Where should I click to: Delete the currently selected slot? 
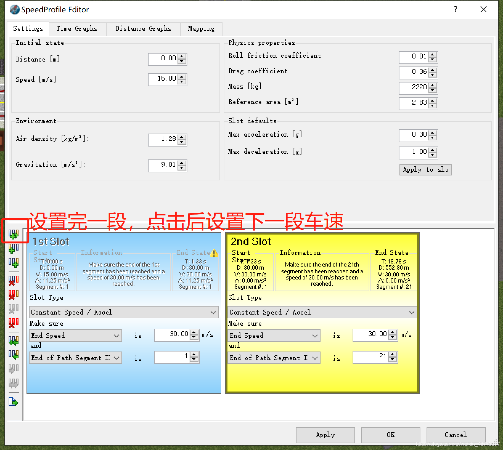tap(14, 280)
